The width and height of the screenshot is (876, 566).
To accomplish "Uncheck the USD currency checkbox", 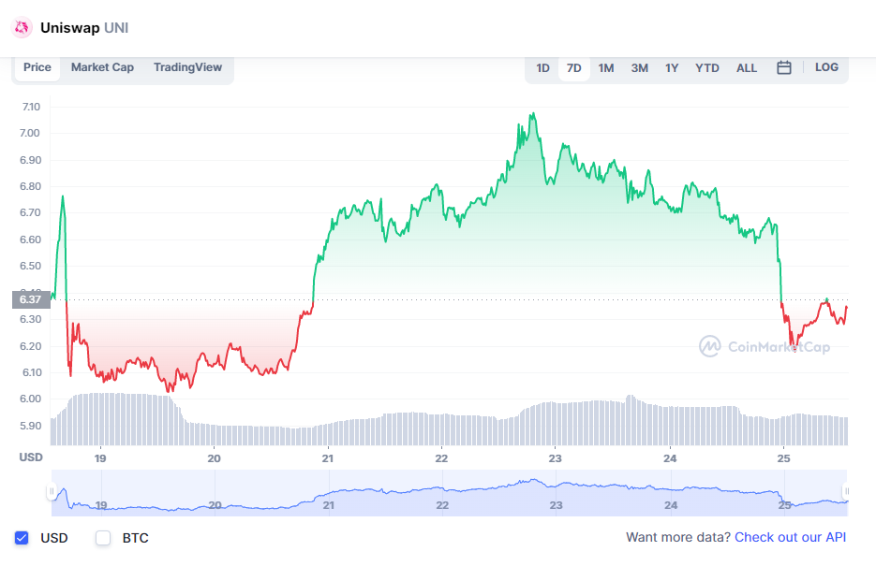I will (22, 538).
